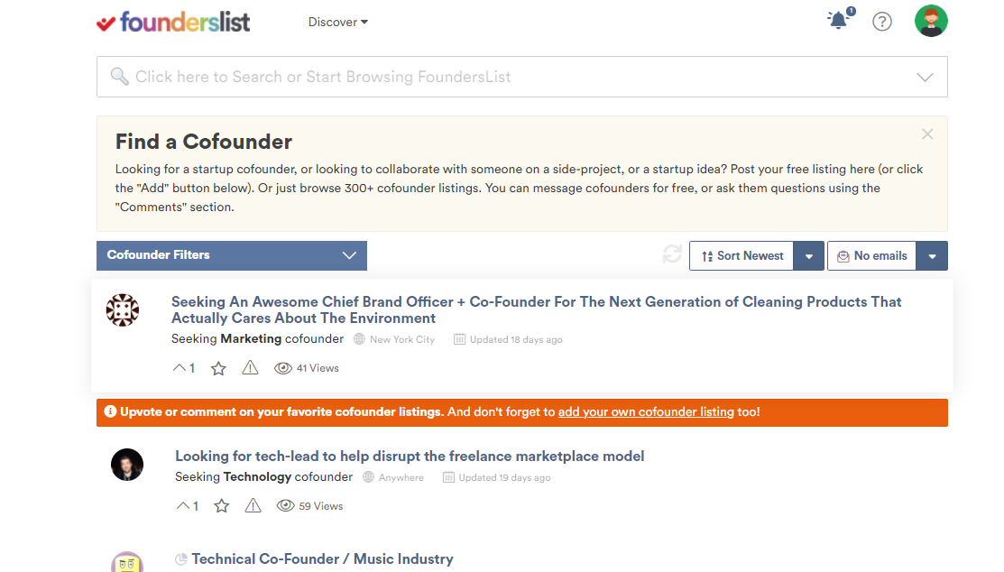Screen dimensions: 1004x572
Task: Open the profile avatar menu
Action: pyautogui.click(x=931, y=21)
